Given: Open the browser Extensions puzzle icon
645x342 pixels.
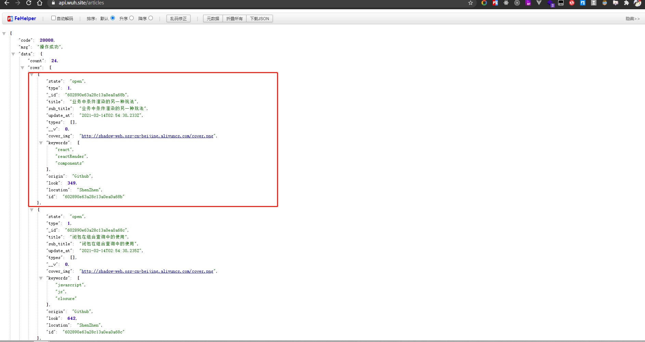Looking at the screenshot, I should click(x=627, y=3).
